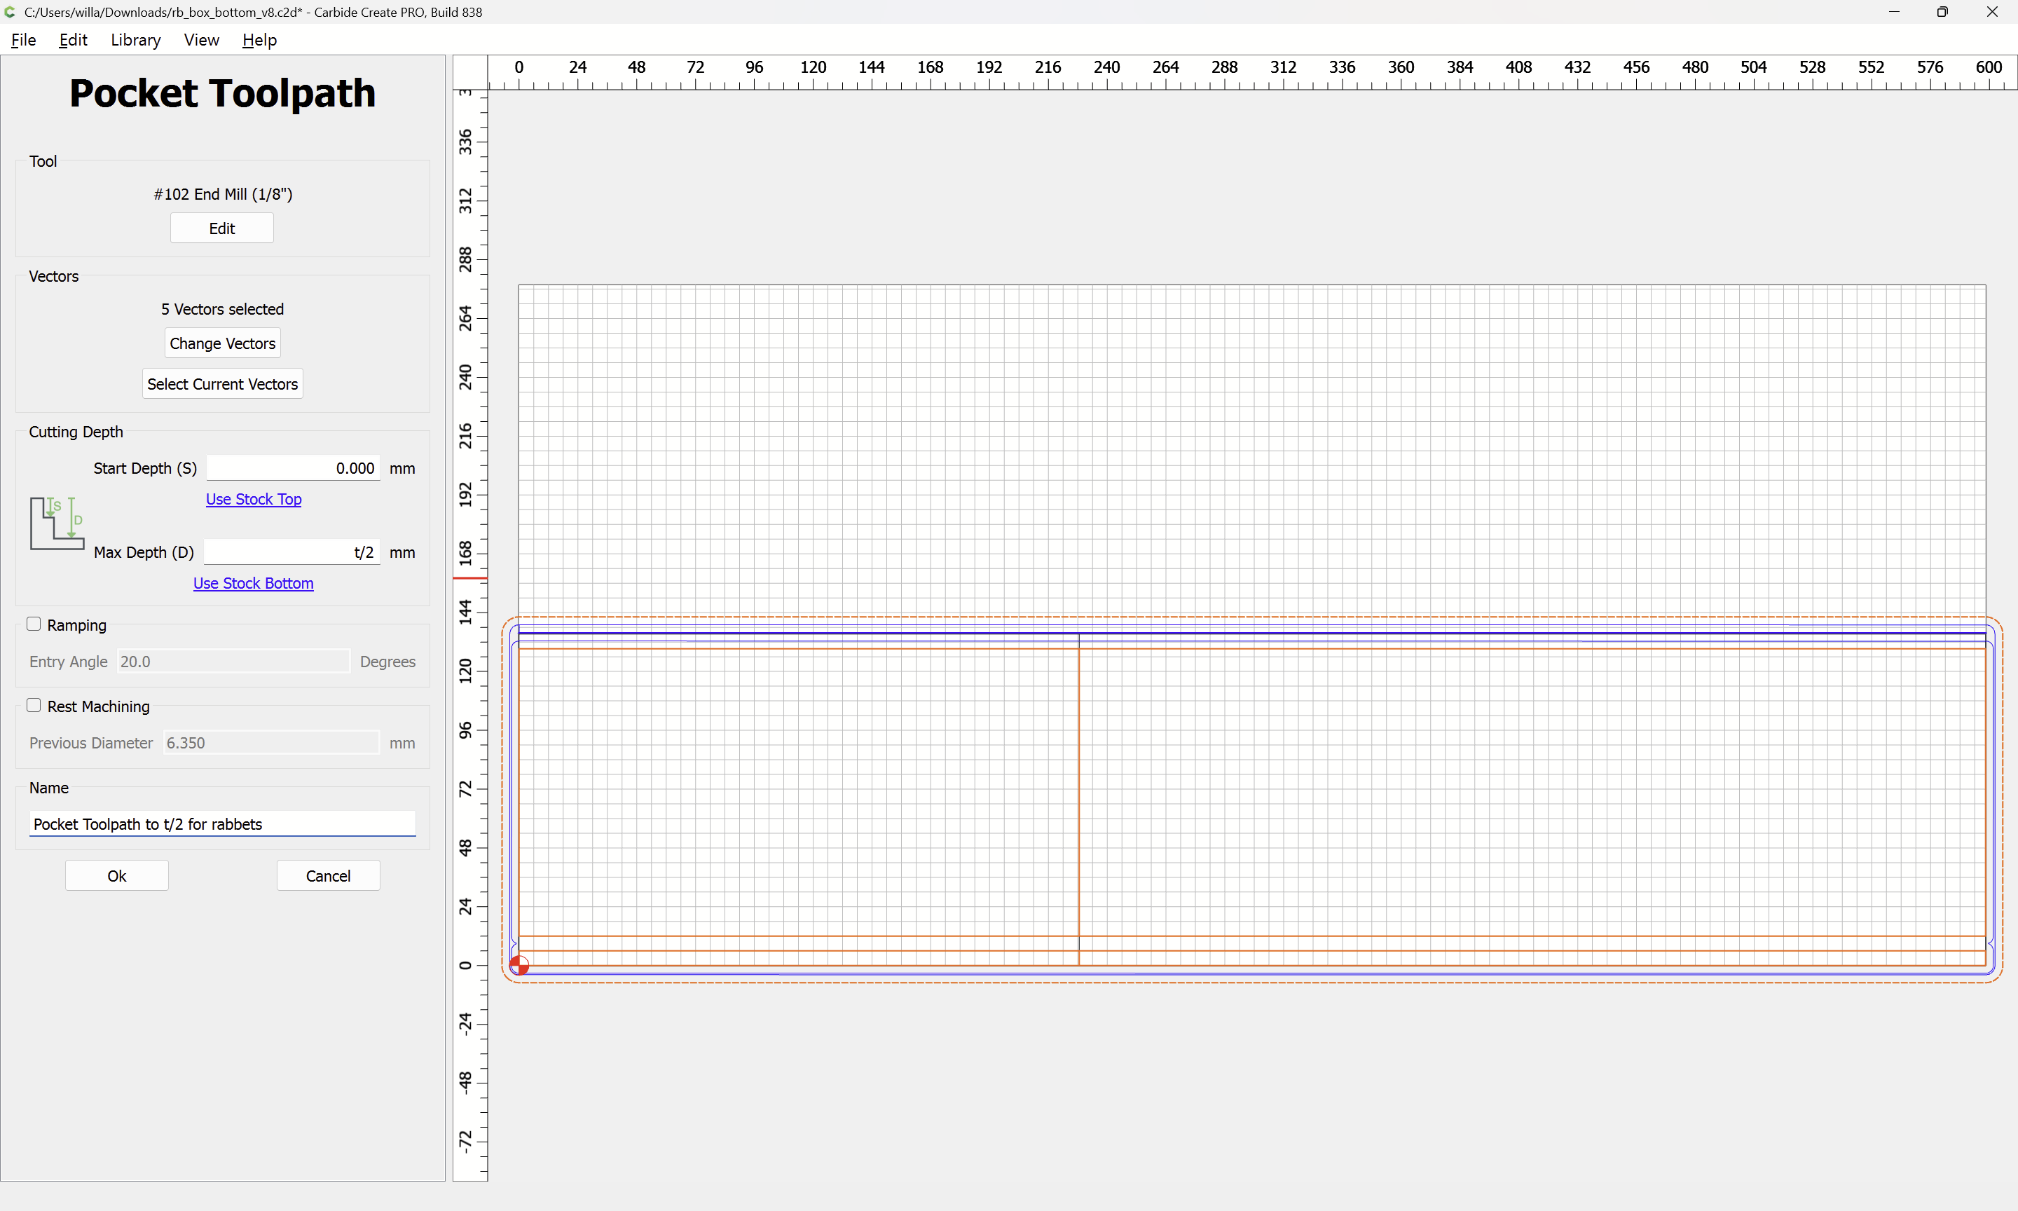The width and height of the screenshot is (2018, 1211).
Task: Open the Help menu
Action: (x=259, y=40)
